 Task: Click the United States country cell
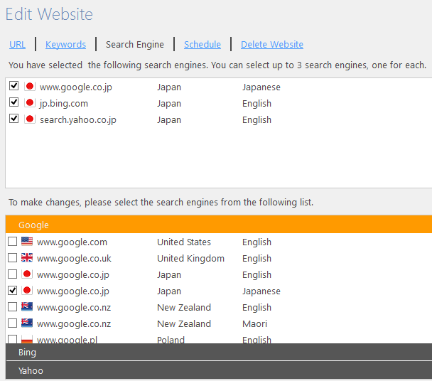pos(184,242)
